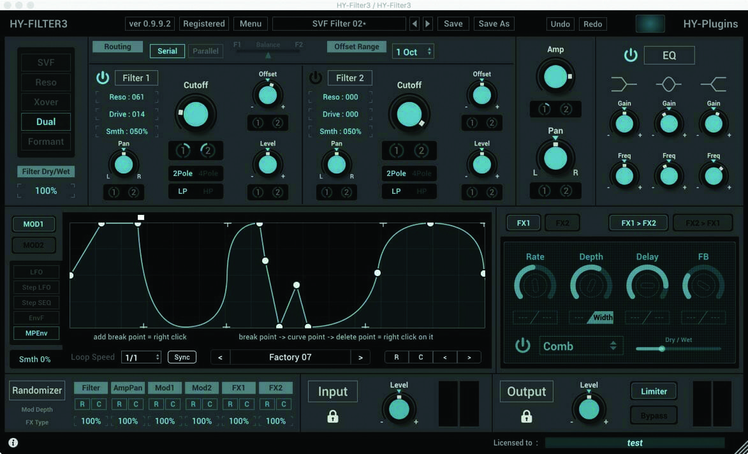748x454 pixels.
Task: Go to previous Factory 07 envelope preset arrow
Action: [x=221, y=357]
